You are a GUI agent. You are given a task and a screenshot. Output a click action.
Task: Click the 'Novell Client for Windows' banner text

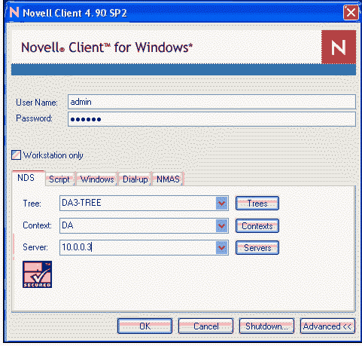pos(107,47)
